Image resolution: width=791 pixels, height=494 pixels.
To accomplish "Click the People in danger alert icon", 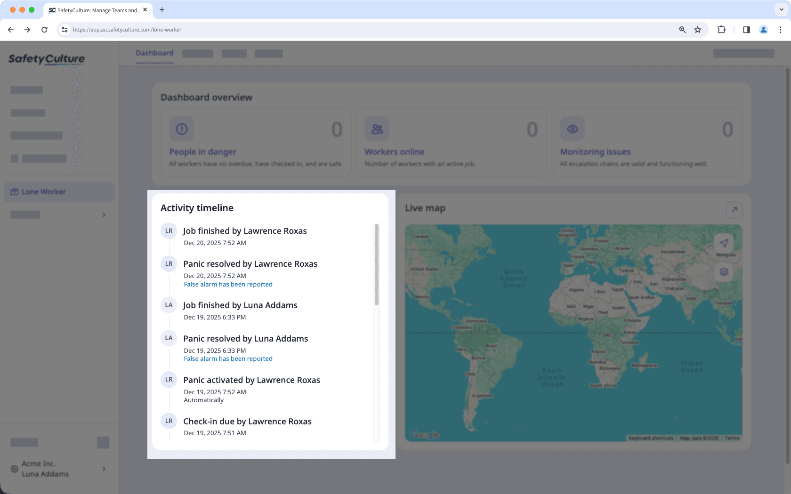I will pos(181,128).
